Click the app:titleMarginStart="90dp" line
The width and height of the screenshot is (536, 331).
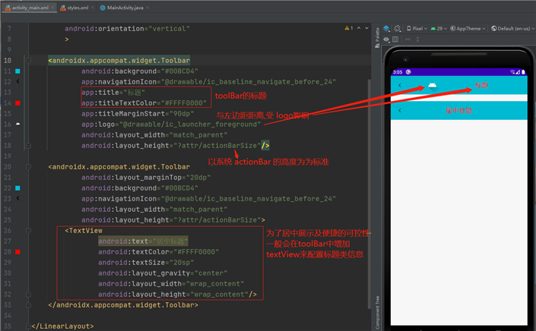(x=138, y=114)
